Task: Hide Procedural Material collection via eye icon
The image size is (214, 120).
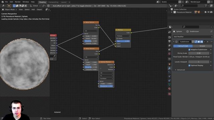Action: pyautogui.click(x=208, y=12)
